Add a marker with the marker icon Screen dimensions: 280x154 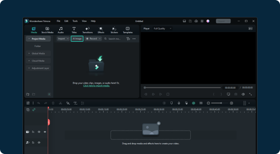click(x=171, y=103)
